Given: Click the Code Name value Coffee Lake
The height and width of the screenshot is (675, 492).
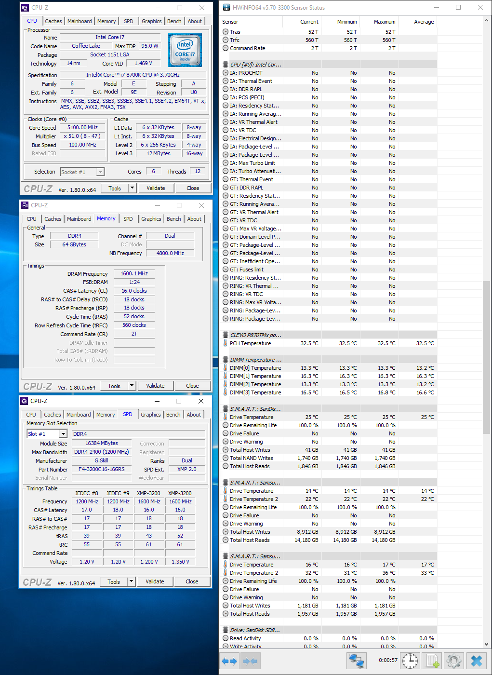Looking at the screenshot, I should [x=86, y=46].
